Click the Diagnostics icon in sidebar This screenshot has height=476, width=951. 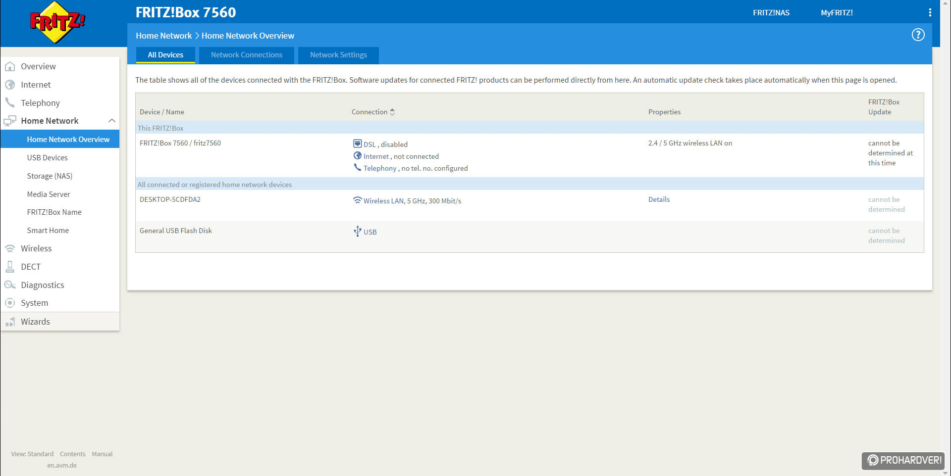pos(10,285)
